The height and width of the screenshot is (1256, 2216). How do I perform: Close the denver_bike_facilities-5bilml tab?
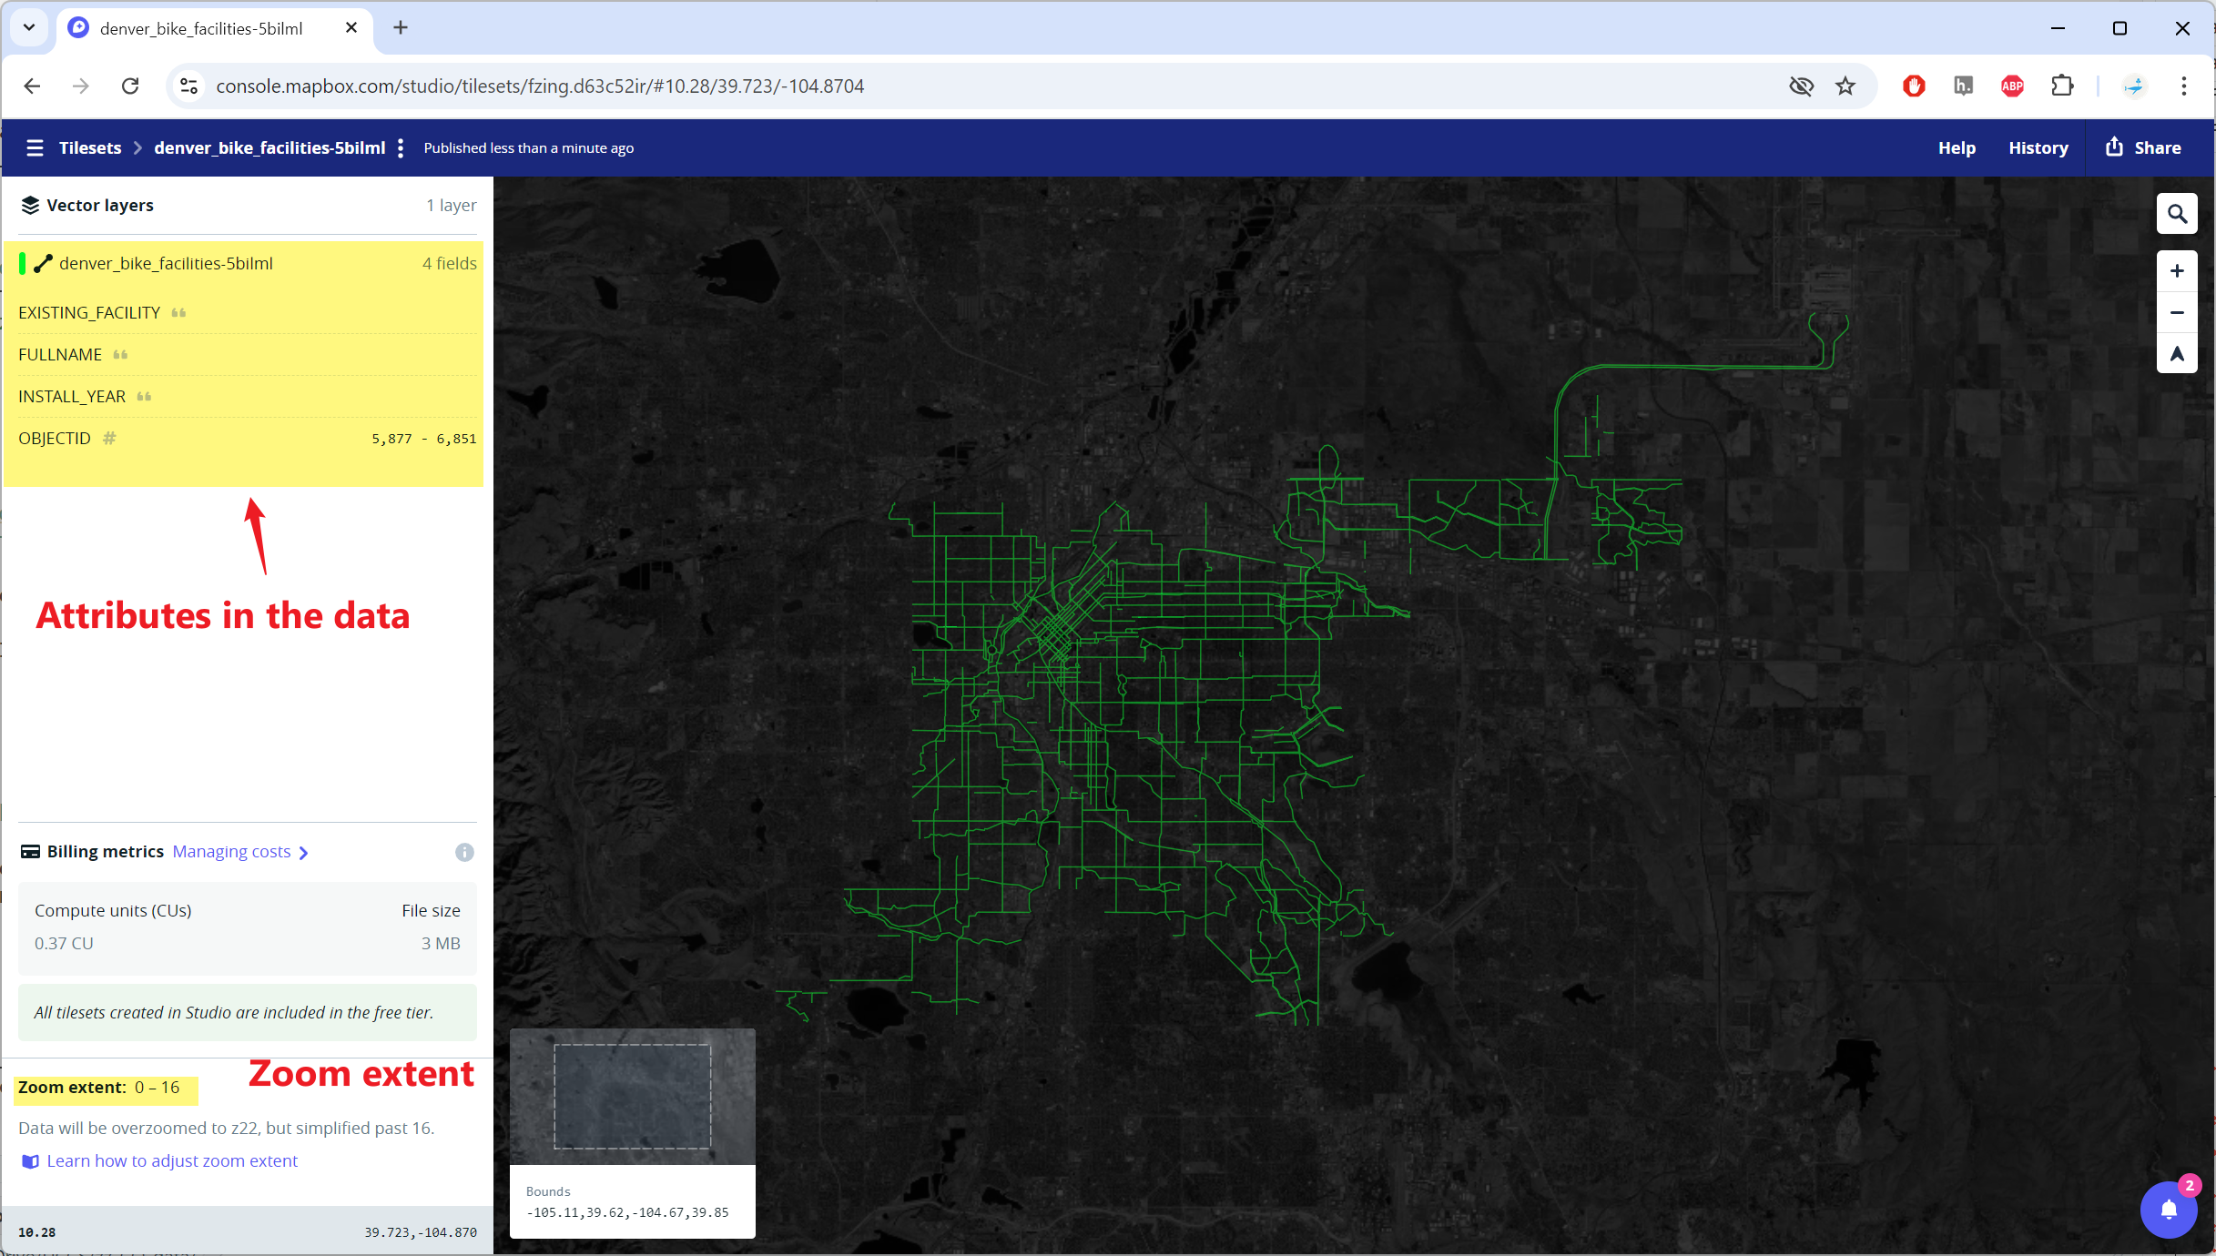[x=351, y=28]
